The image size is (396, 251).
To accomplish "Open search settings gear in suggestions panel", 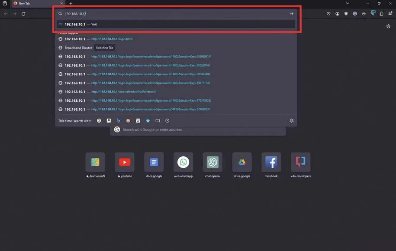I will [291, 121].
